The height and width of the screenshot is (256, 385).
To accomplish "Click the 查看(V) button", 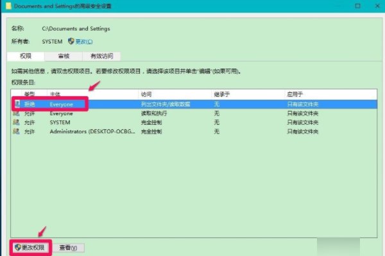I will pyautogui.click(x=68, y=248).
